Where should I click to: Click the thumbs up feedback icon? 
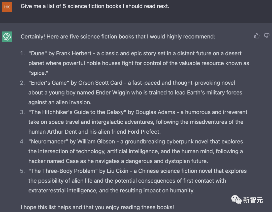(257, 36)
